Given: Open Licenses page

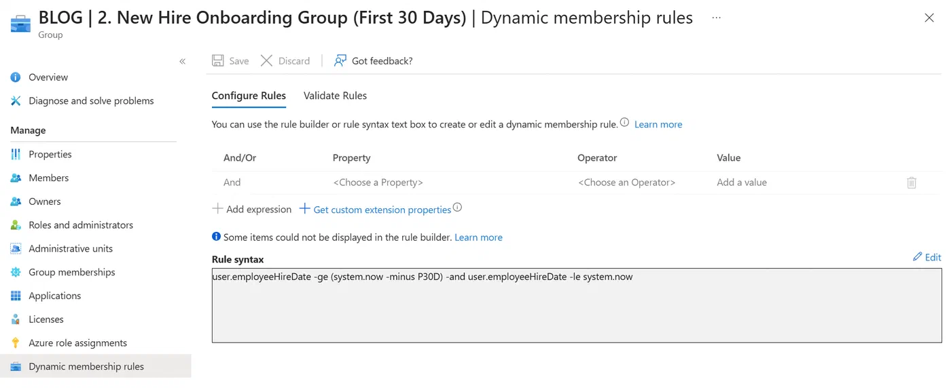Looking at the screenshot, I should 46,319.
